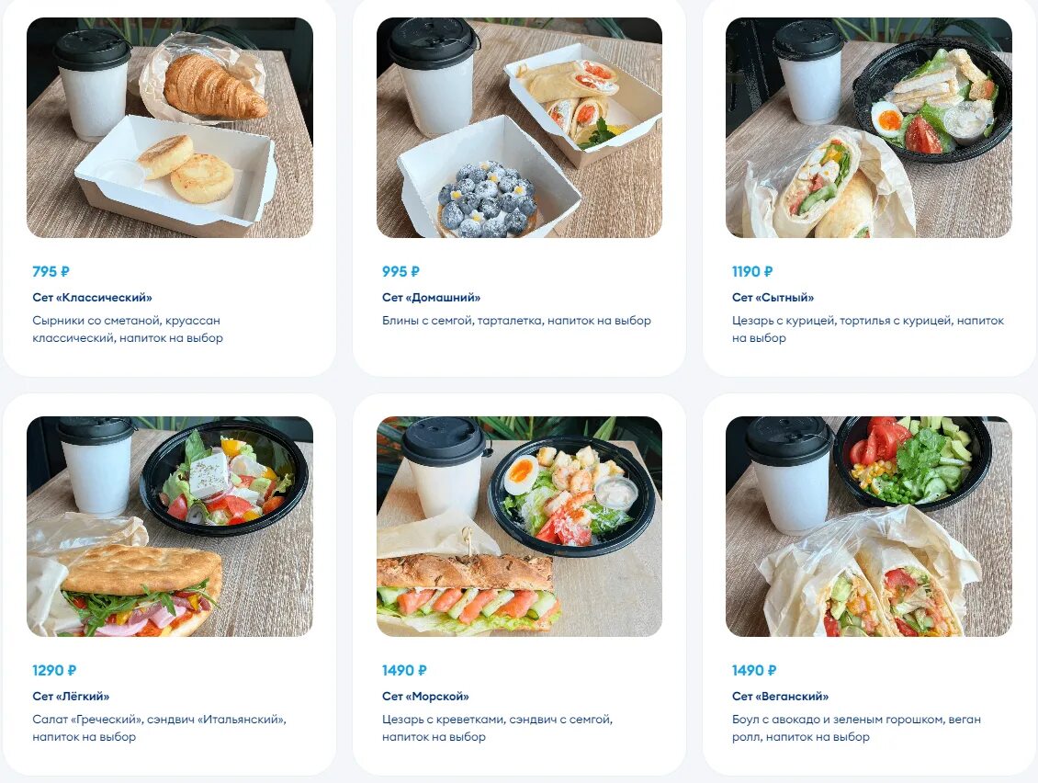Open the Сет «Веганский» food photo

(869, 527)
